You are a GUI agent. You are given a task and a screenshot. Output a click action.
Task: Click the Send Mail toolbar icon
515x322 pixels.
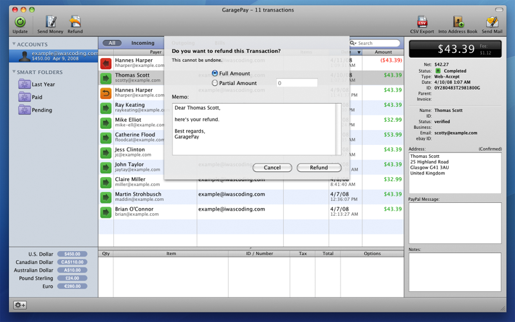click(x=492, y=23)
